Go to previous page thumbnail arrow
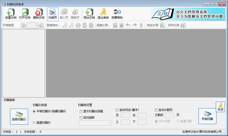This screenshot has height=136, width=228. (x=23, y=25)
